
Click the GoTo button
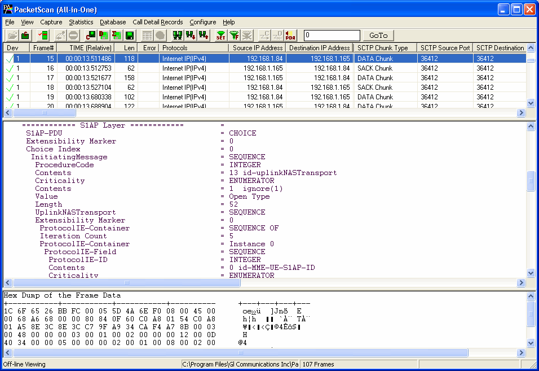click(378, 36)
